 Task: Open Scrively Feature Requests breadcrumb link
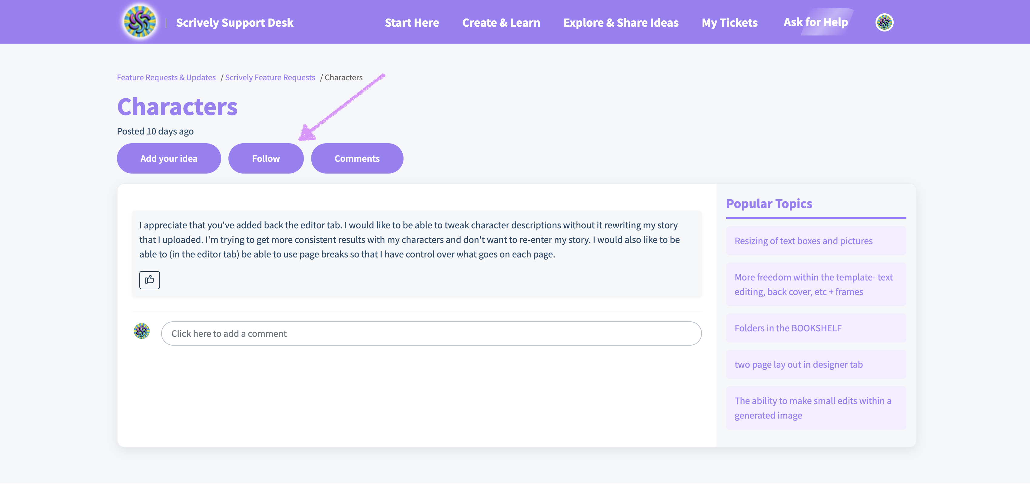[x=270, y=78]
